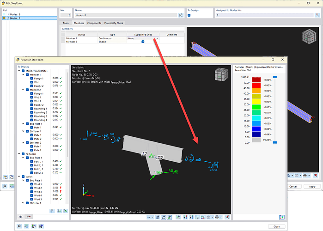Open the Plausibility Check tab
Viewport: 323px width, 231px height.
114,23
